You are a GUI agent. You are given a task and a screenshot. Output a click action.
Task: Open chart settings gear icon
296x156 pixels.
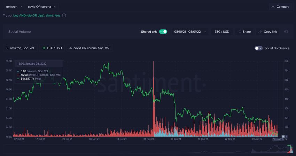pos(286,32)
